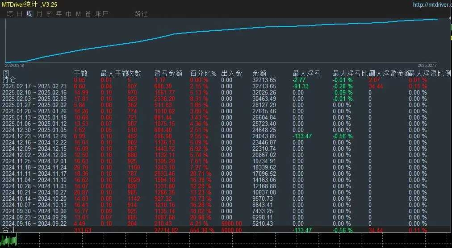Switch to the 备 tab
Image resolution: width=452 pixels, height=248 pixels.
[88, 14]
